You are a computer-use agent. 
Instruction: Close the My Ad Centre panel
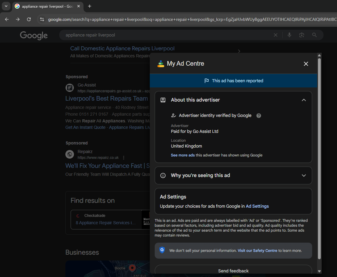[x=306, y=64]
